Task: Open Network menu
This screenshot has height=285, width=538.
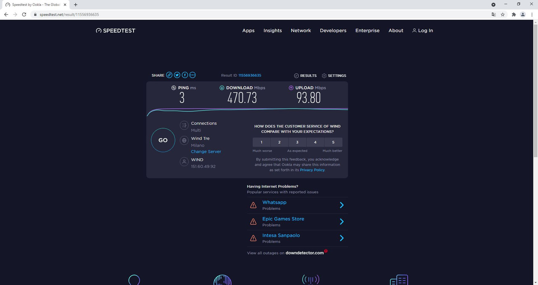Action: tap(301, 31)
